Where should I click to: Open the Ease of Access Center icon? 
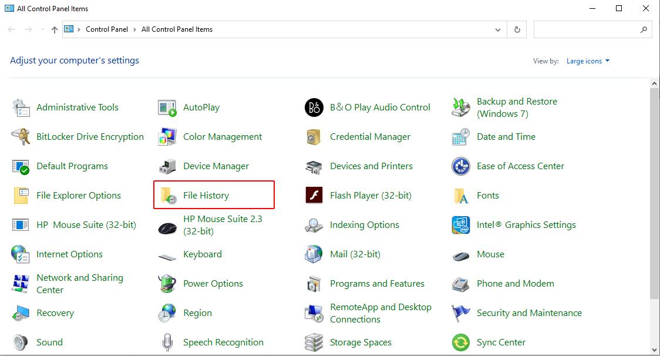[x=461, y=166]
